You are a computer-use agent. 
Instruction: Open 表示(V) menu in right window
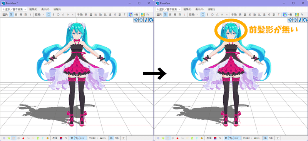199,9
